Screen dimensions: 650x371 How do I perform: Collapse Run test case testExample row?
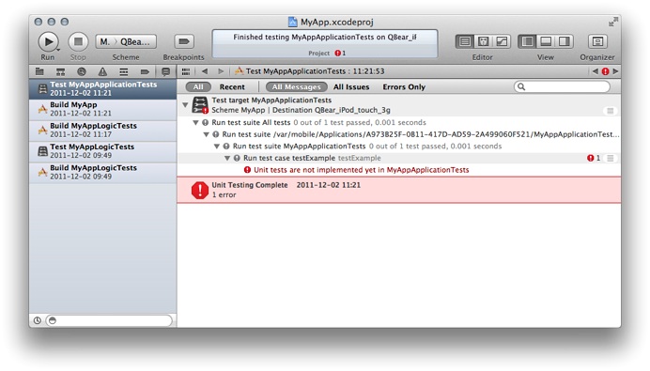coord(227,158)
